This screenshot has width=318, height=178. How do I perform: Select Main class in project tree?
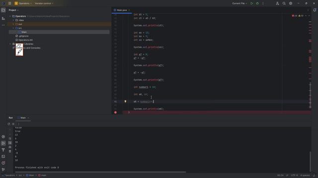(24, 32)
